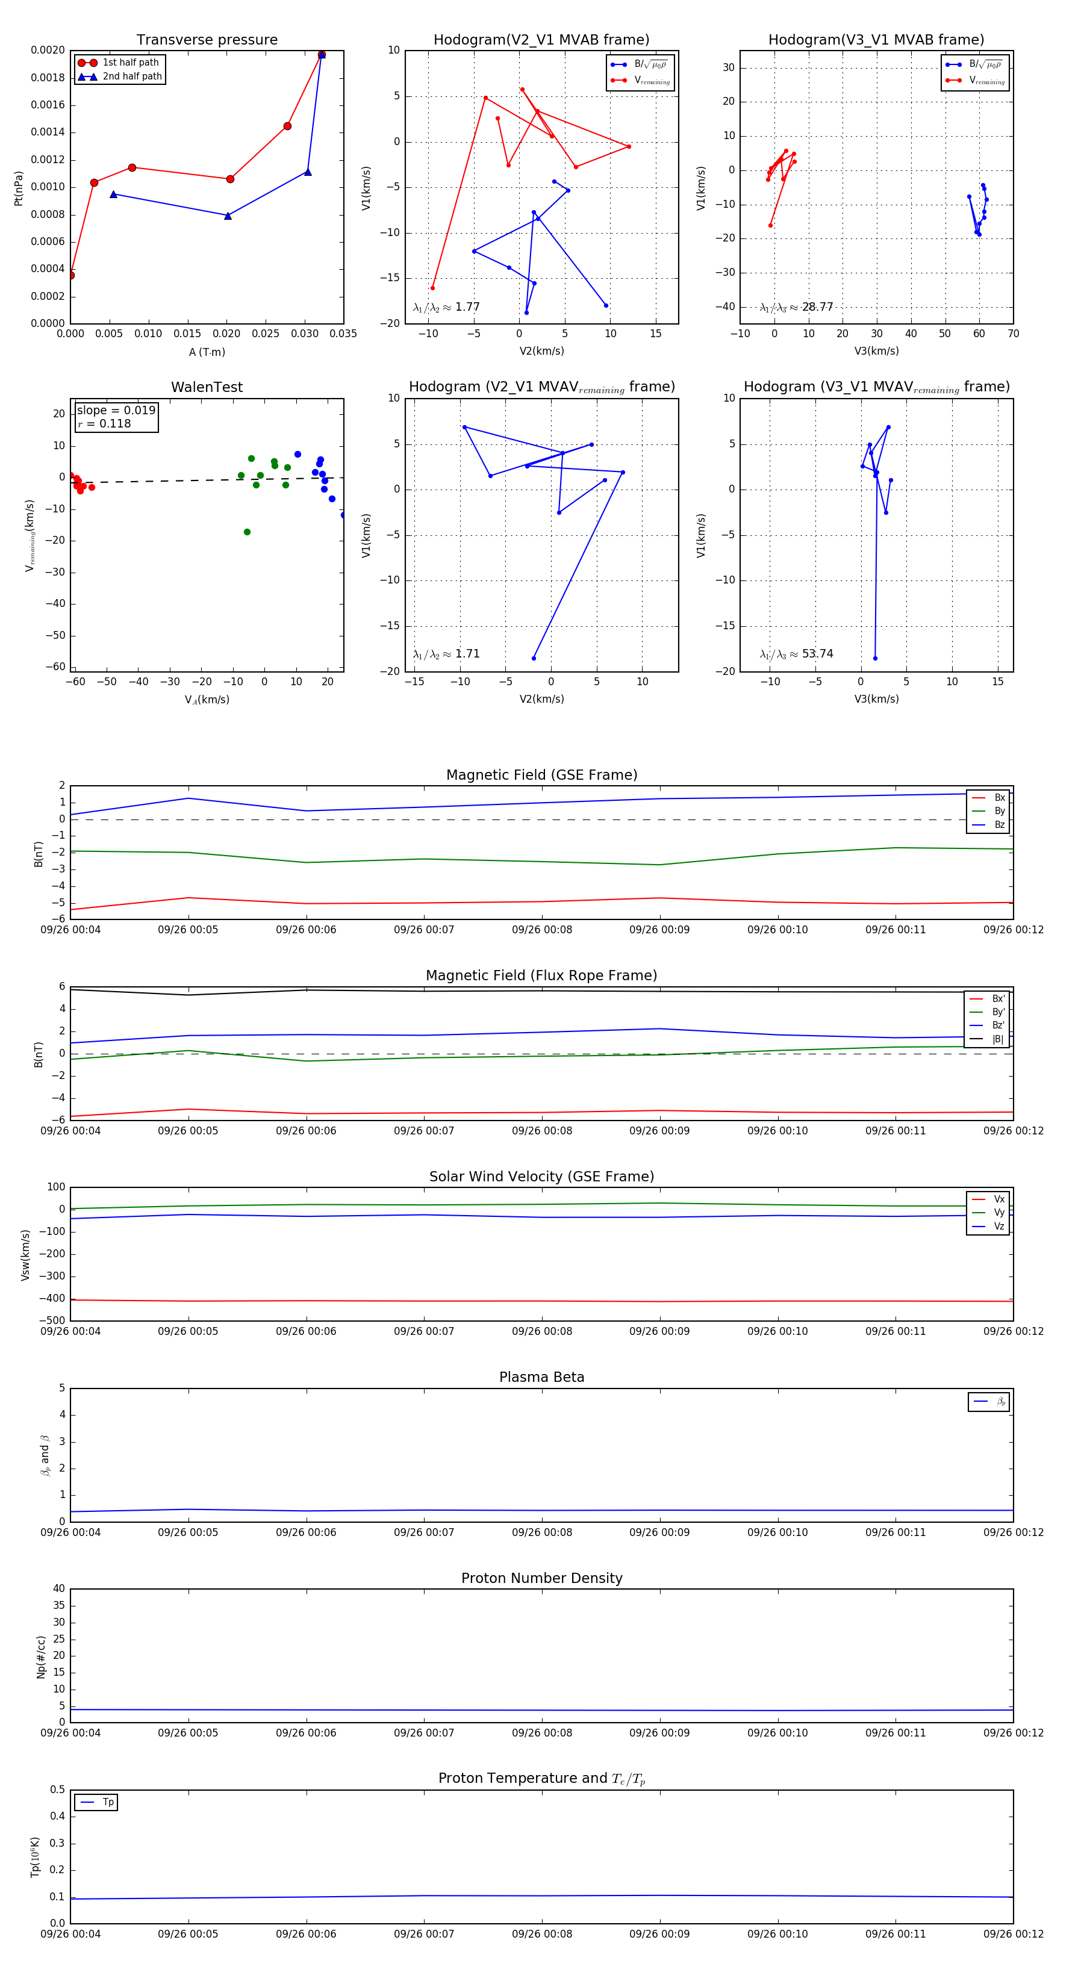The width and height of the screenshot is (1084, 1987).
Task: Click the 'Plasma Beta' plot title
Action: pos(541,1377)
